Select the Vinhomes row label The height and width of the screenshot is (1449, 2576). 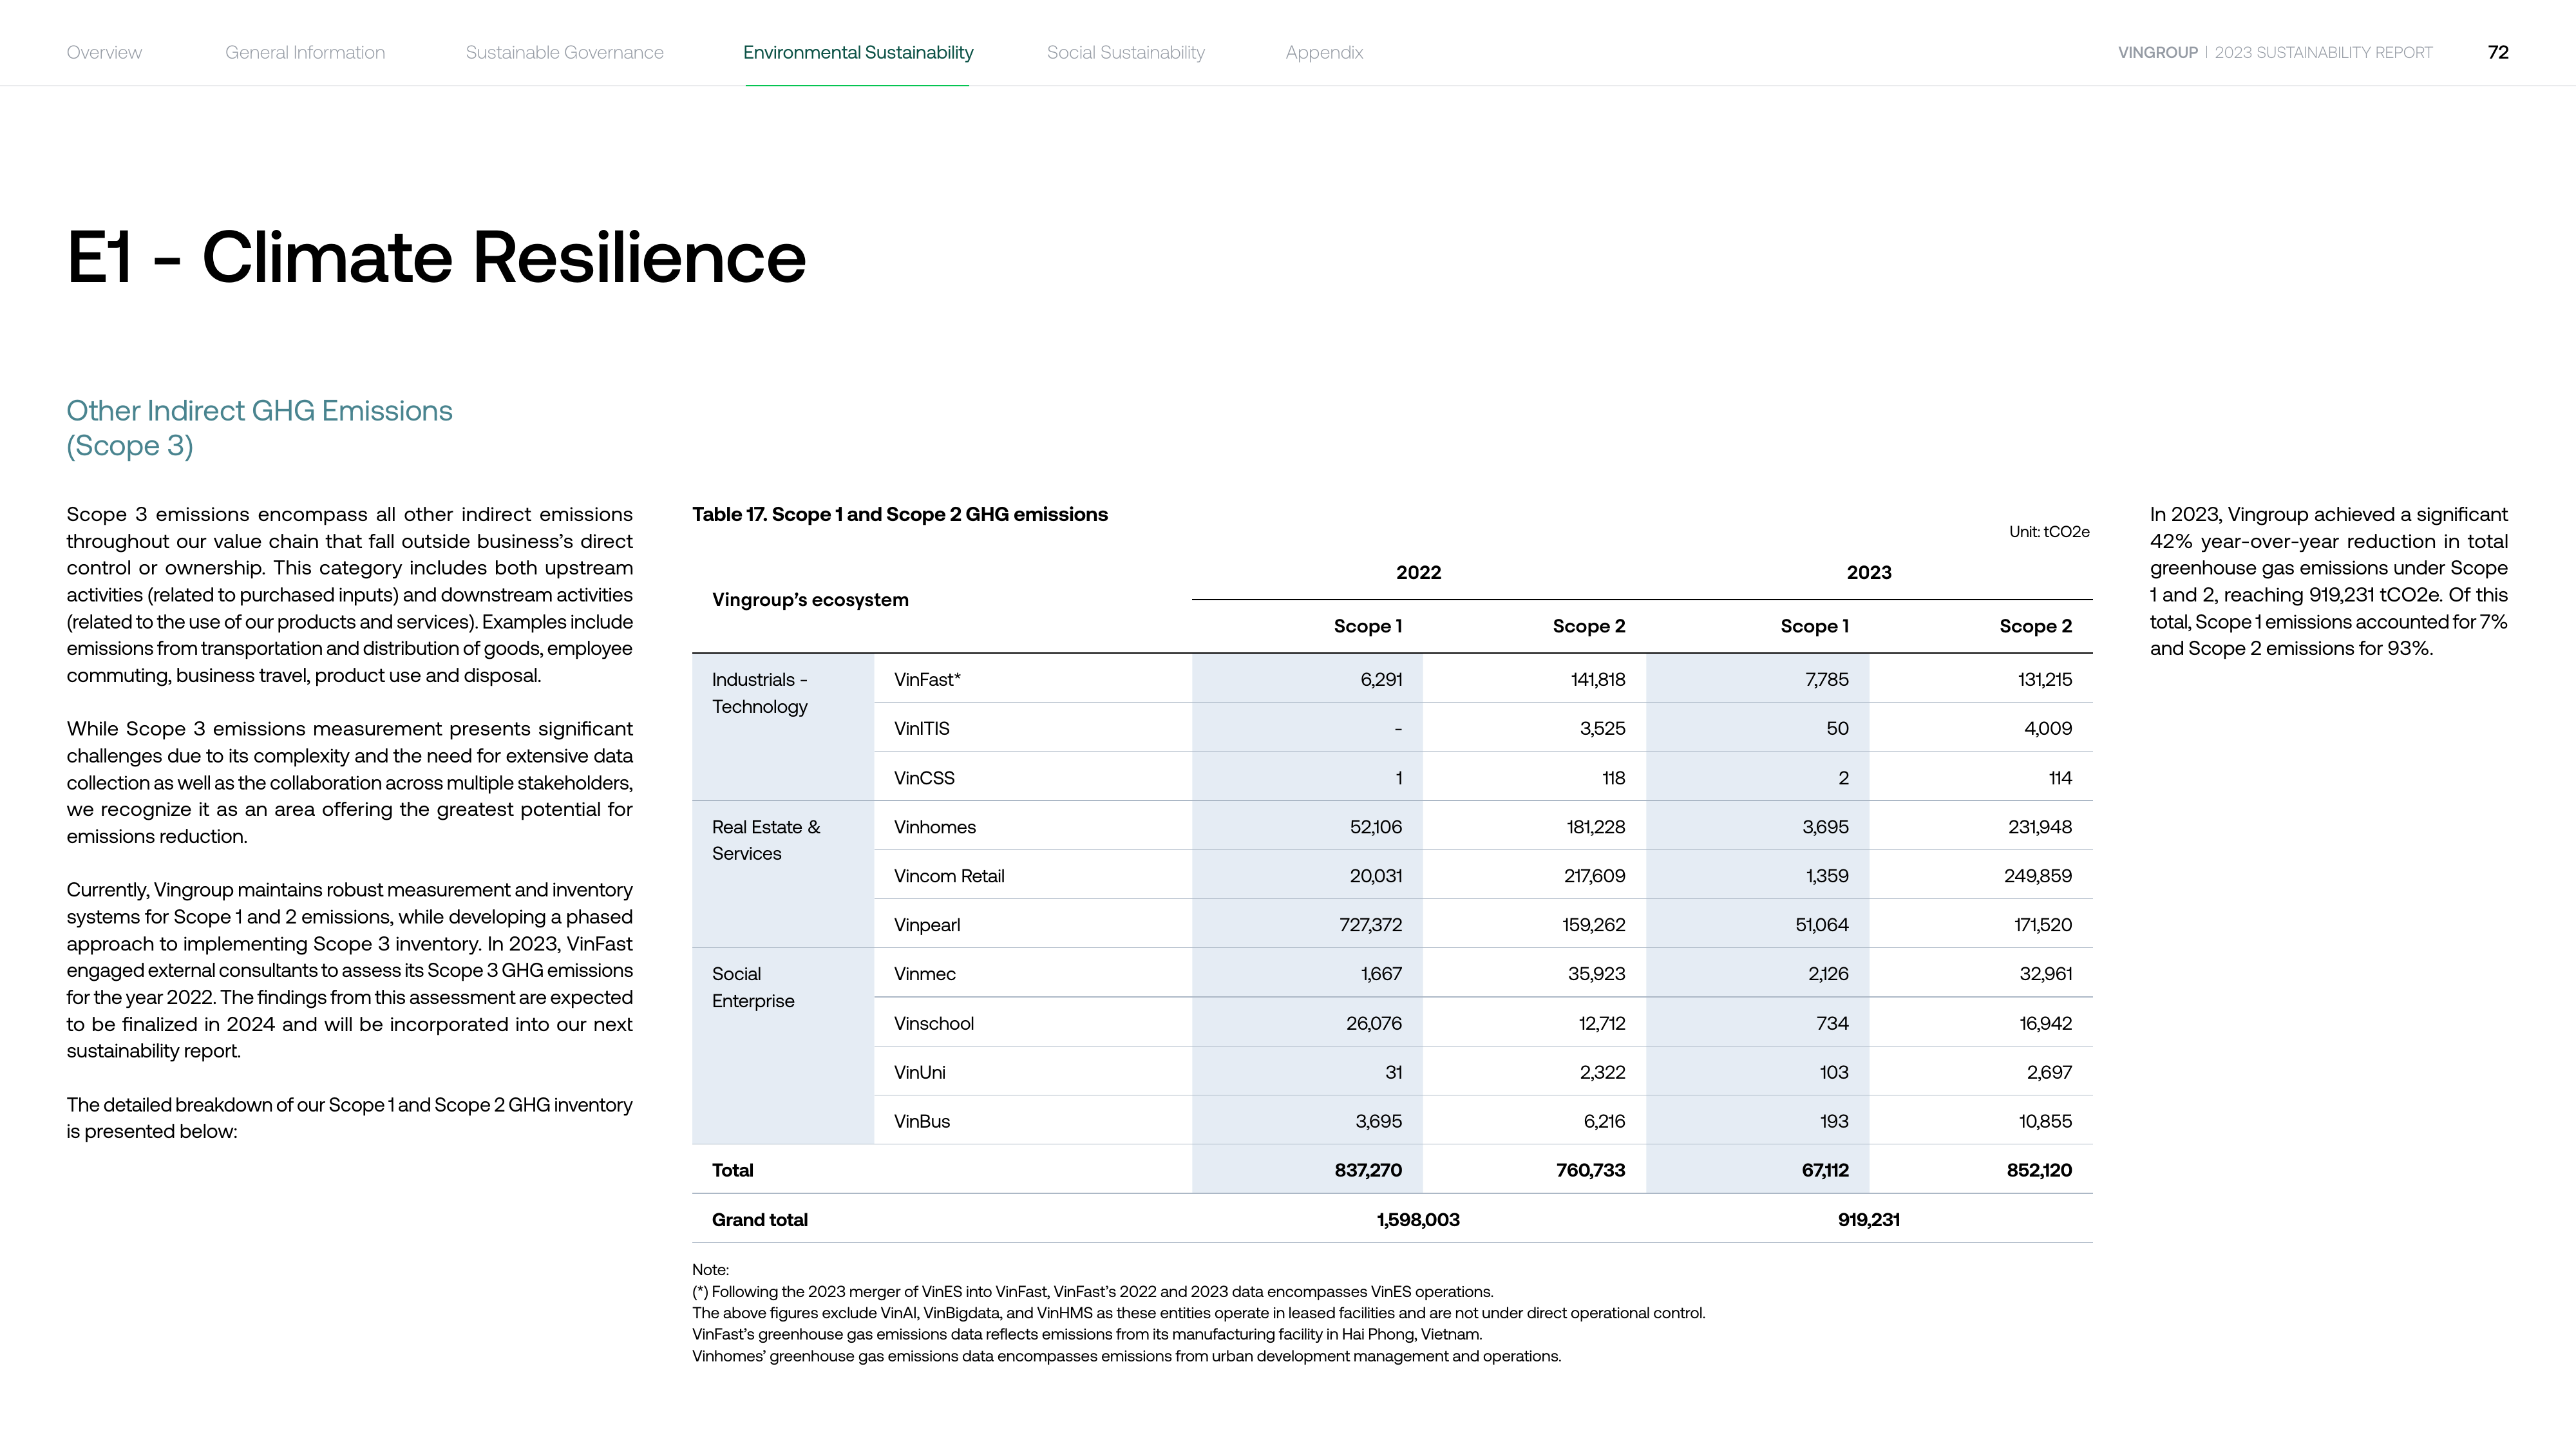tap(934, 827)
